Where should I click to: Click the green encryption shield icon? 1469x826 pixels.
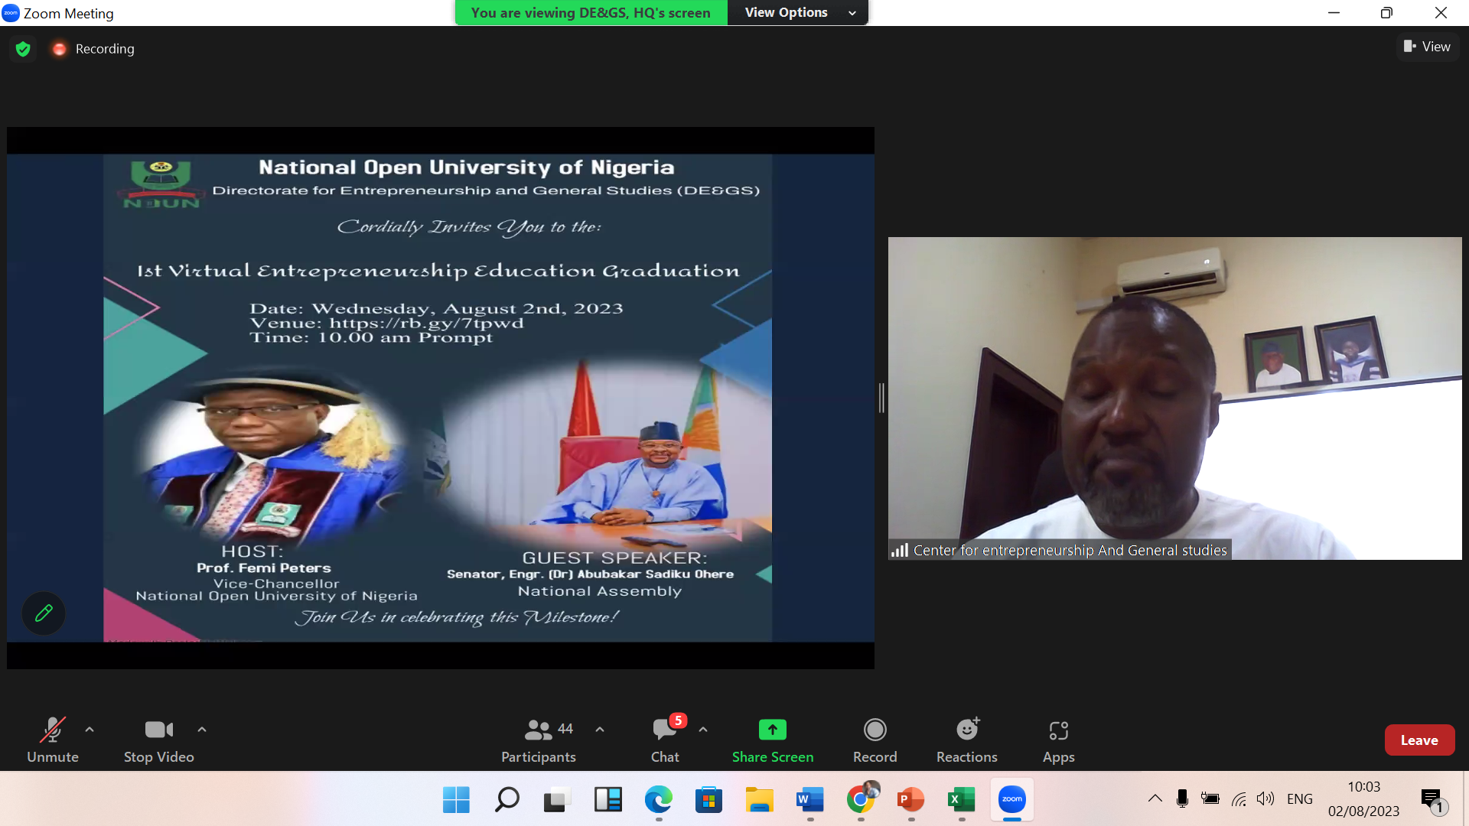(23, 49)
